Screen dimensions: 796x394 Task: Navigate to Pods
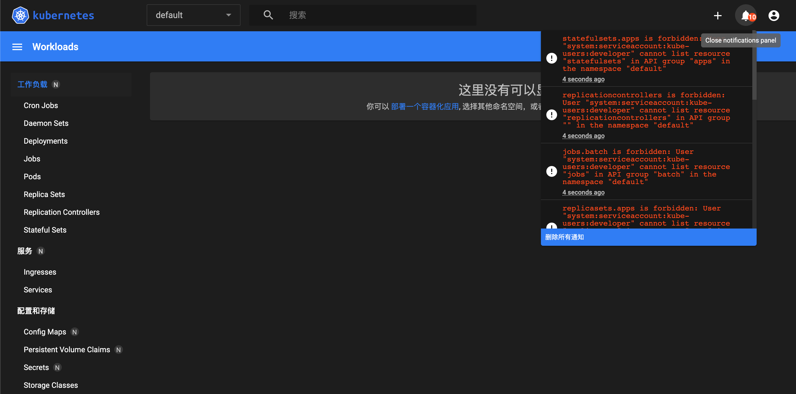tap(32, 177)
